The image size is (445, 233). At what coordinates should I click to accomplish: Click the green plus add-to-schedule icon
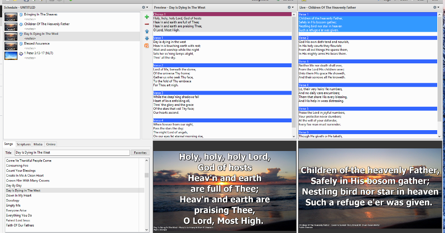coord(147,17)
